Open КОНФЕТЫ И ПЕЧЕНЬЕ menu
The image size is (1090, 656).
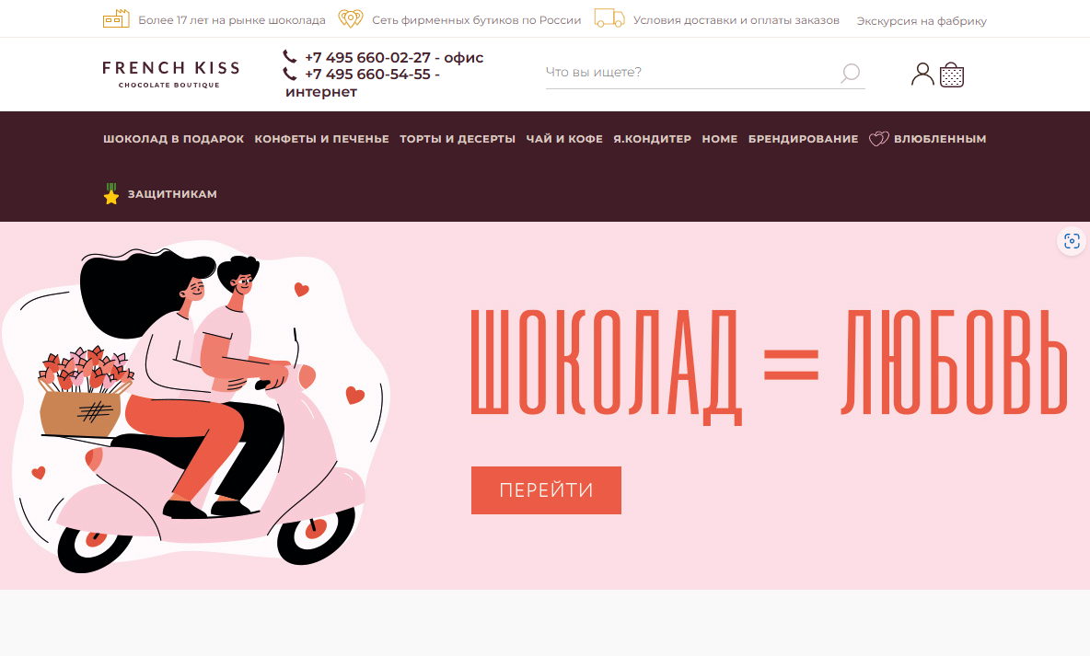[322, 139]
